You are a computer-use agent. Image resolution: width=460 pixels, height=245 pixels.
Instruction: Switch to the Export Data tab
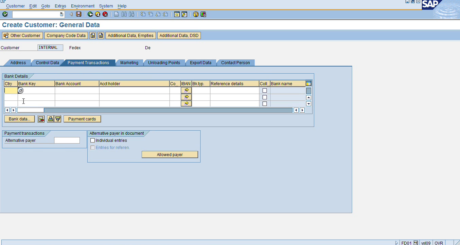(x=200, y=63)
